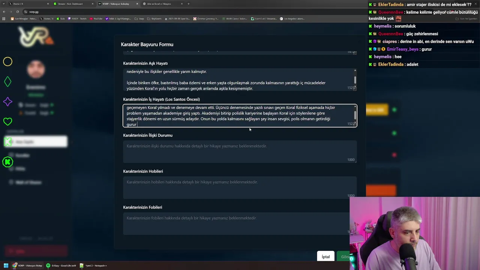Viewport: 480px width, 270px height.
Task: Open a new browser tab
Action: (188, 4)
